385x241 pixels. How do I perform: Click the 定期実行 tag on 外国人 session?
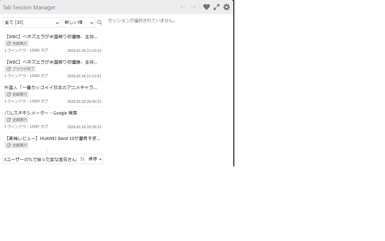point(17,94)
